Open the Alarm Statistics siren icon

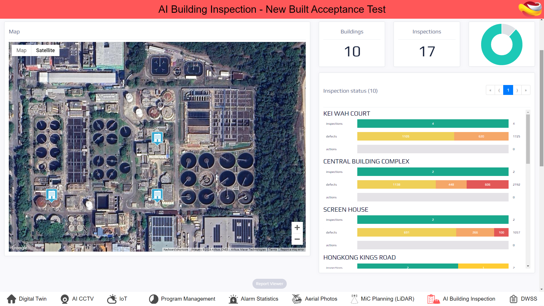click(x=233, y=299)
